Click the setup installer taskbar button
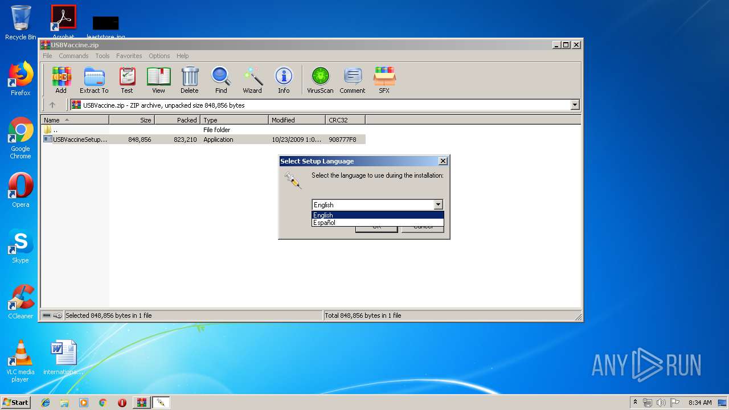Screen dimensions: 729x410 click(x=161, y=403)
